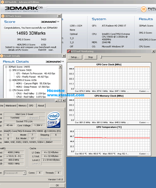Click ATI Radeon HD 2900 XT text

pos(114,26)
